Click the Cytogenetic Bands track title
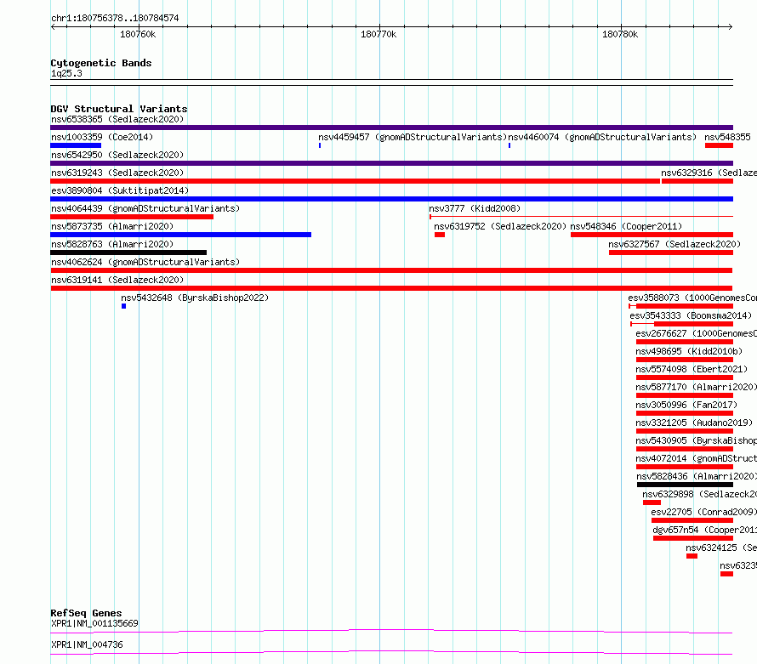This screenshot has width=757, height=664. pyautogui.click(x=101, y=63)
